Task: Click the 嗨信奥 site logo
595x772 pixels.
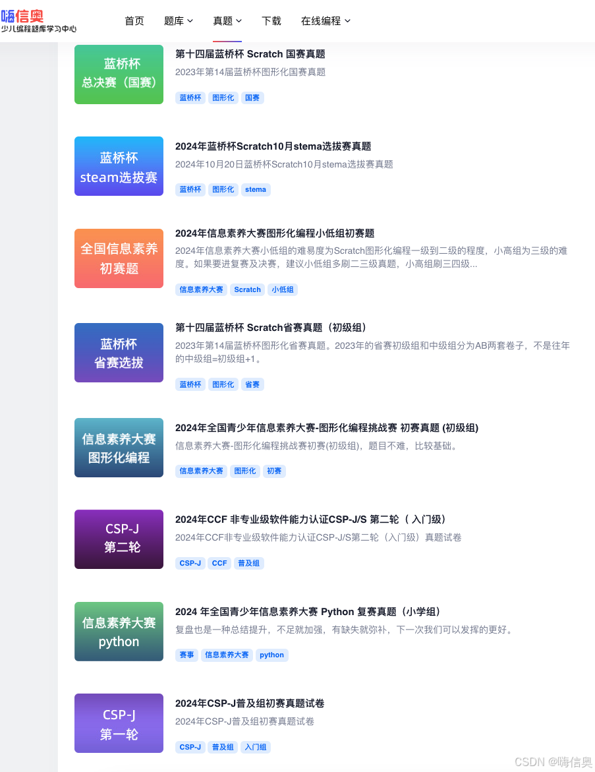Action: (38, 21)
